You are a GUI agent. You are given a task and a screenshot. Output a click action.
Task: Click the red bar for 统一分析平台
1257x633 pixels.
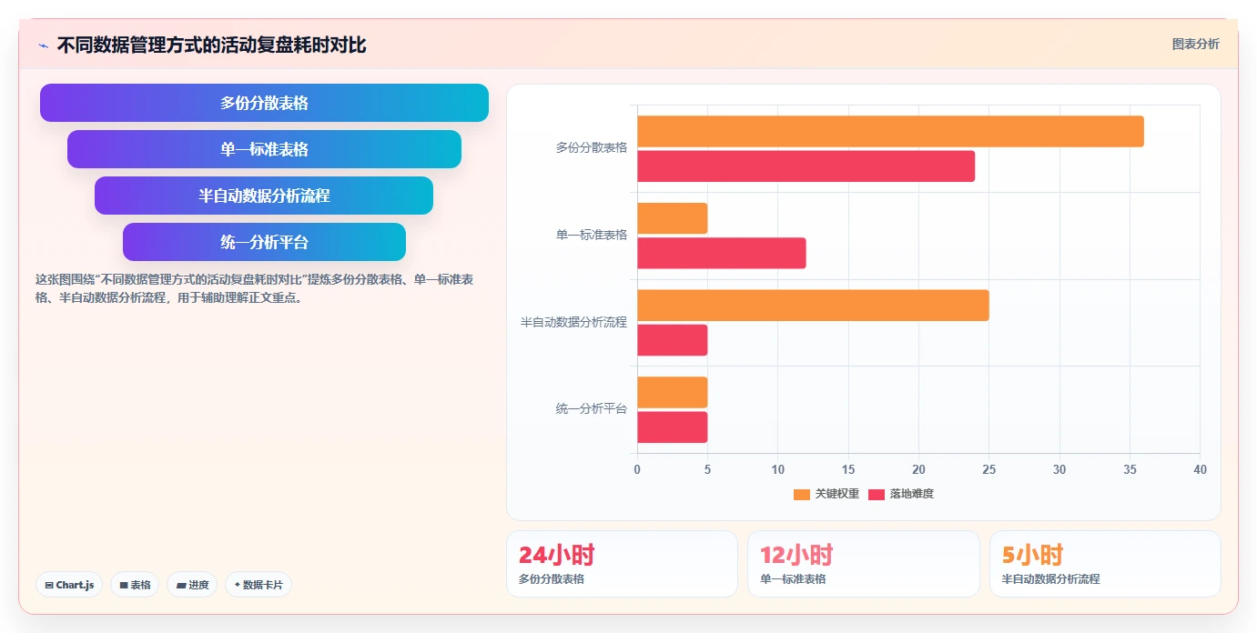coord(672,427)
